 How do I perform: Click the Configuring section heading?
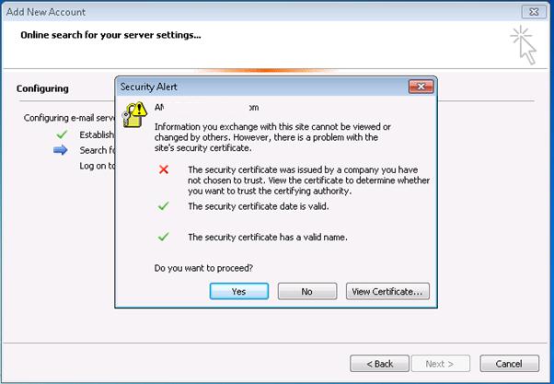point(42,88)
